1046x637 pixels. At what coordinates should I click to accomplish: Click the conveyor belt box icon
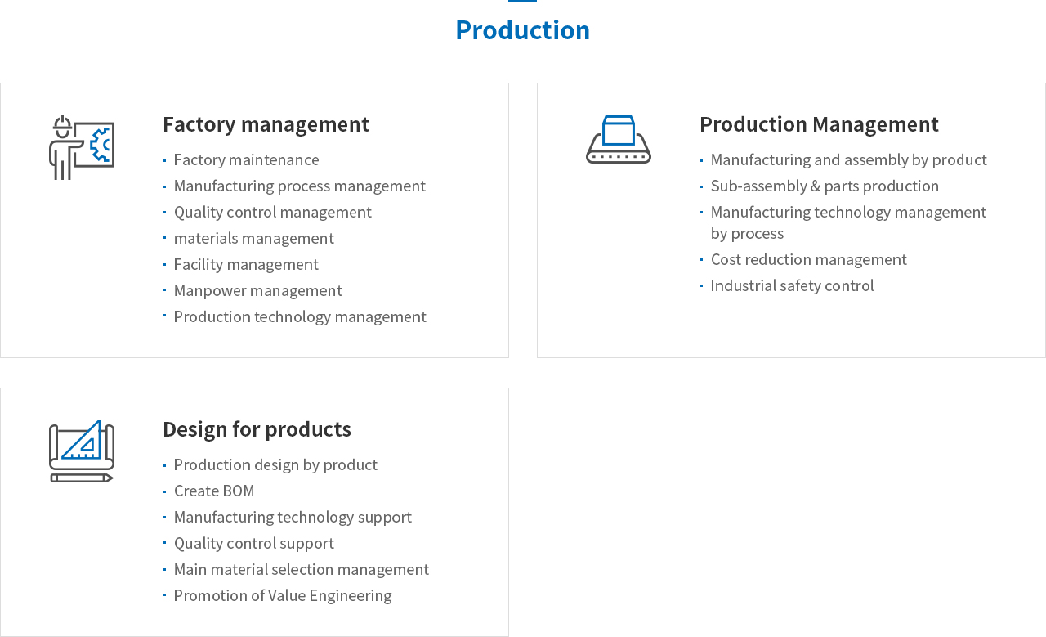point(619,140)
